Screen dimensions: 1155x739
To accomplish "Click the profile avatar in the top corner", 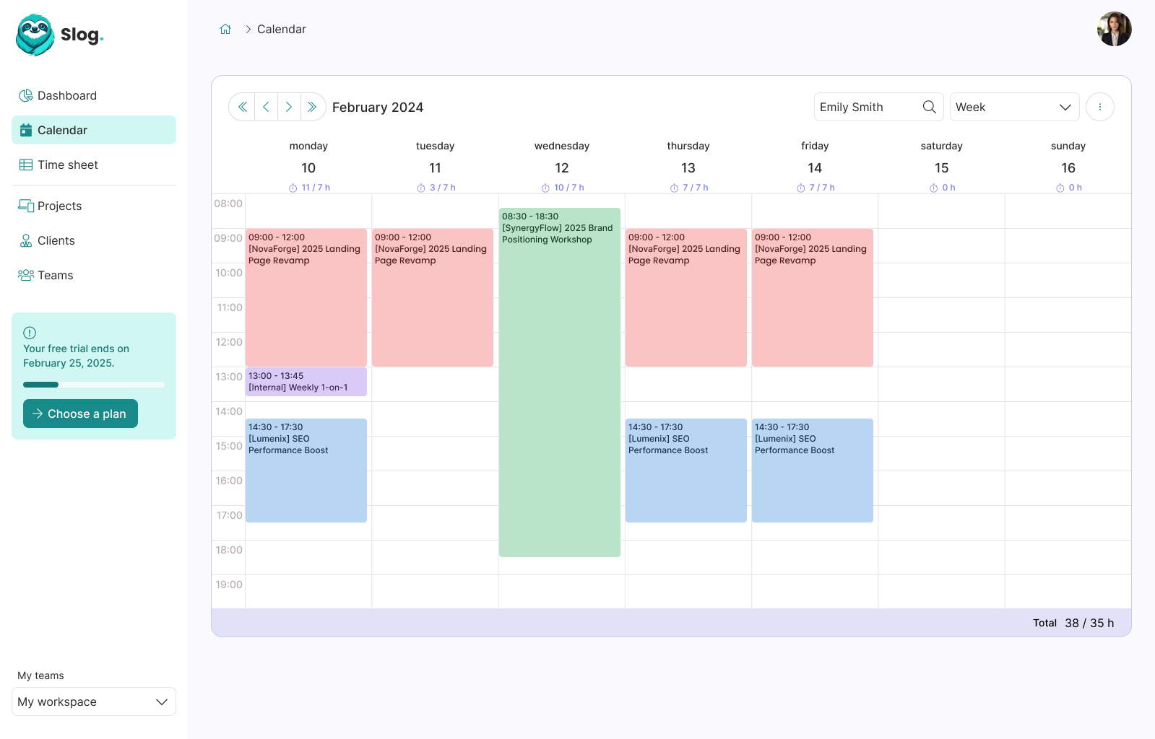I will coord(1114,29).
